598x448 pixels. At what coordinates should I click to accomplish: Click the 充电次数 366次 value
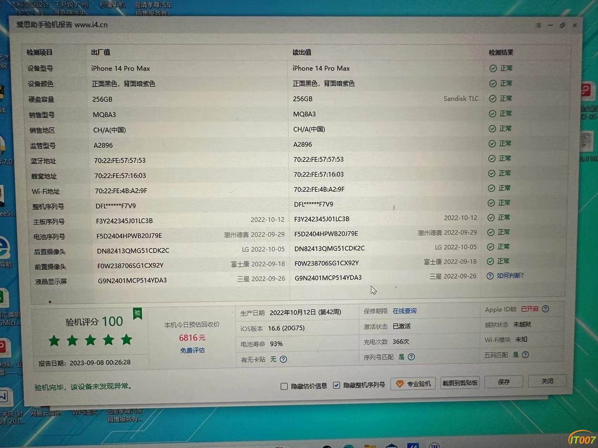[x=401, y=342]
